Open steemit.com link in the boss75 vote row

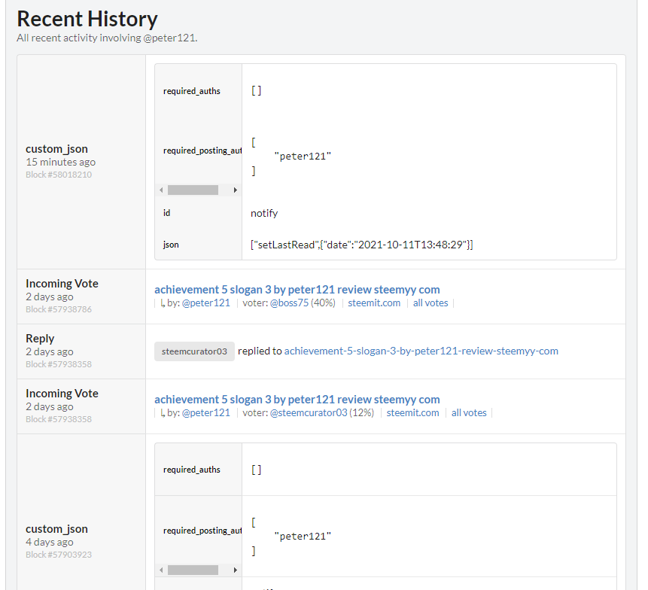pos(374,303)
